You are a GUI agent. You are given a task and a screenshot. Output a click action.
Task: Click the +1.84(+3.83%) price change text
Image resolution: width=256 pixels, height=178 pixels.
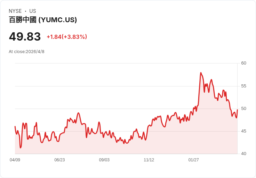(x=67, y=37)
